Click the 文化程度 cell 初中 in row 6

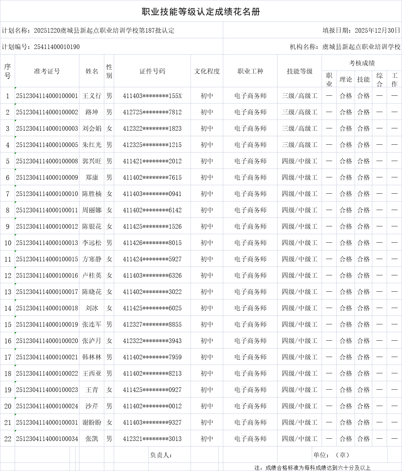(x=207, y=177)
